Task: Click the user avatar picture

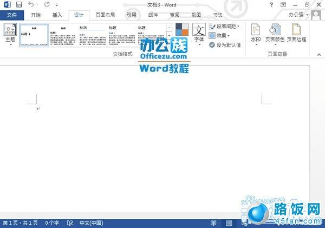Action: tap(316, 15)
